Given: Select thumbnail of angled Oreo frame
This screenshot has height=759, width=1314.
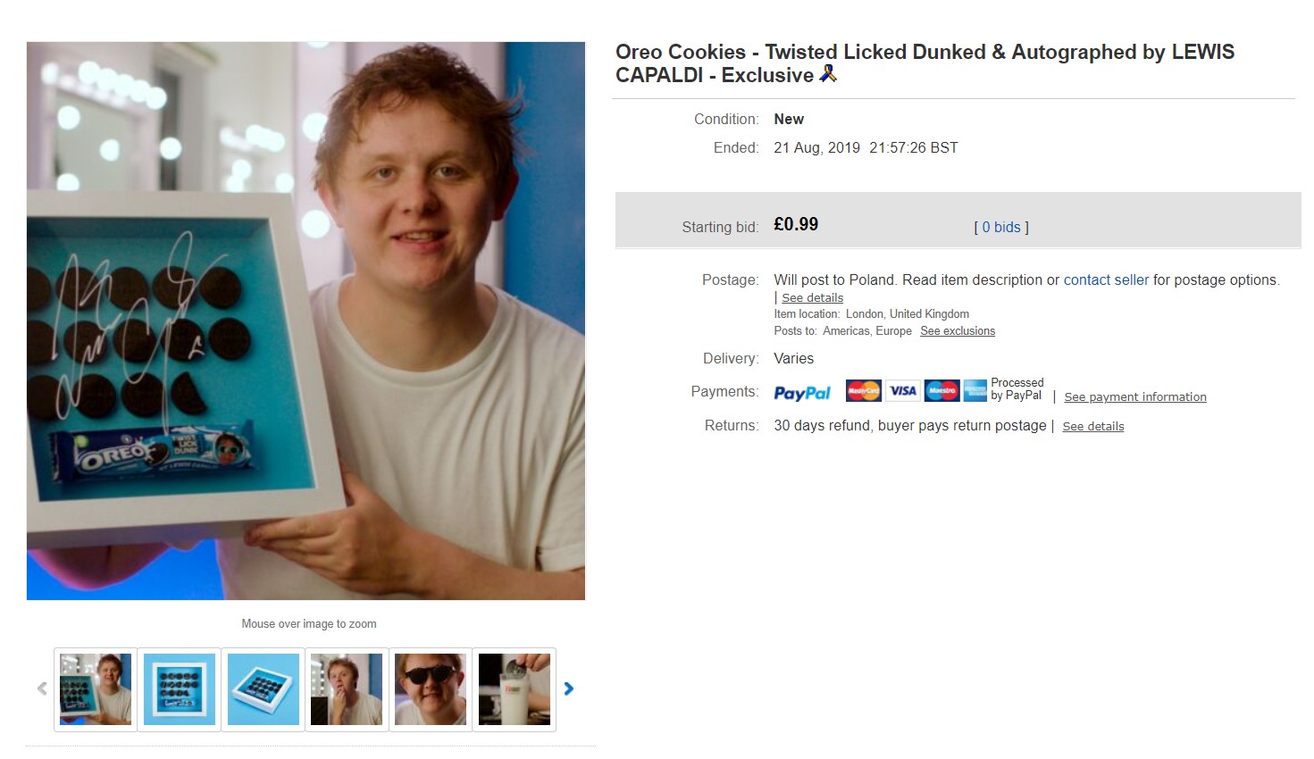Looking at the screenshot, I should tap(264, 689).
